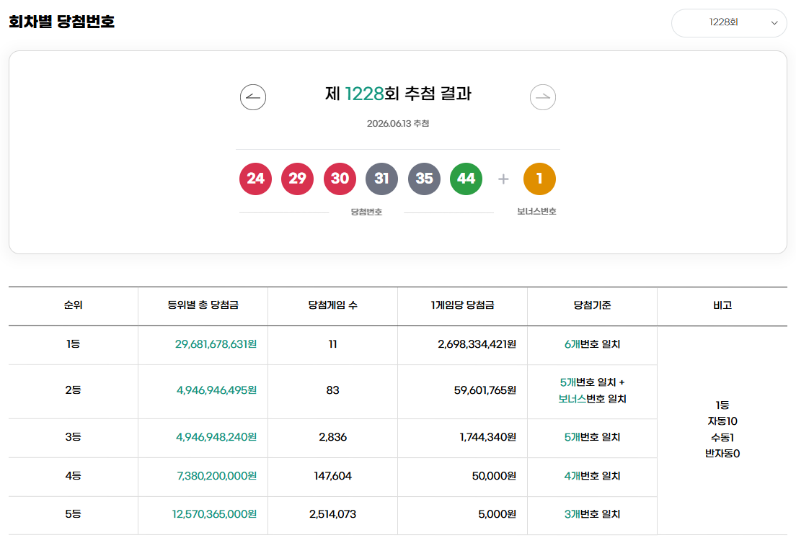The height and width of the screenshot is (548, 796).
Task: Click the 회차별 당첨번호 heading
Action: click(62, 22)
